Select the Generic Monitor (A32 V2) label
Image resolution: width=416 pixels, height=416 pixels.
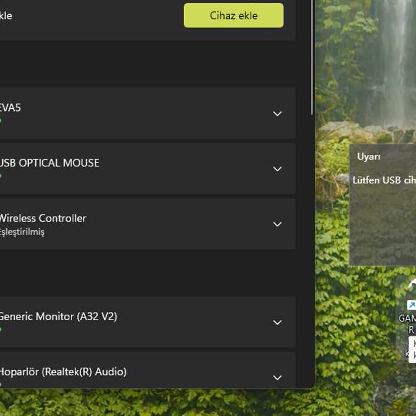pos(57,316)
